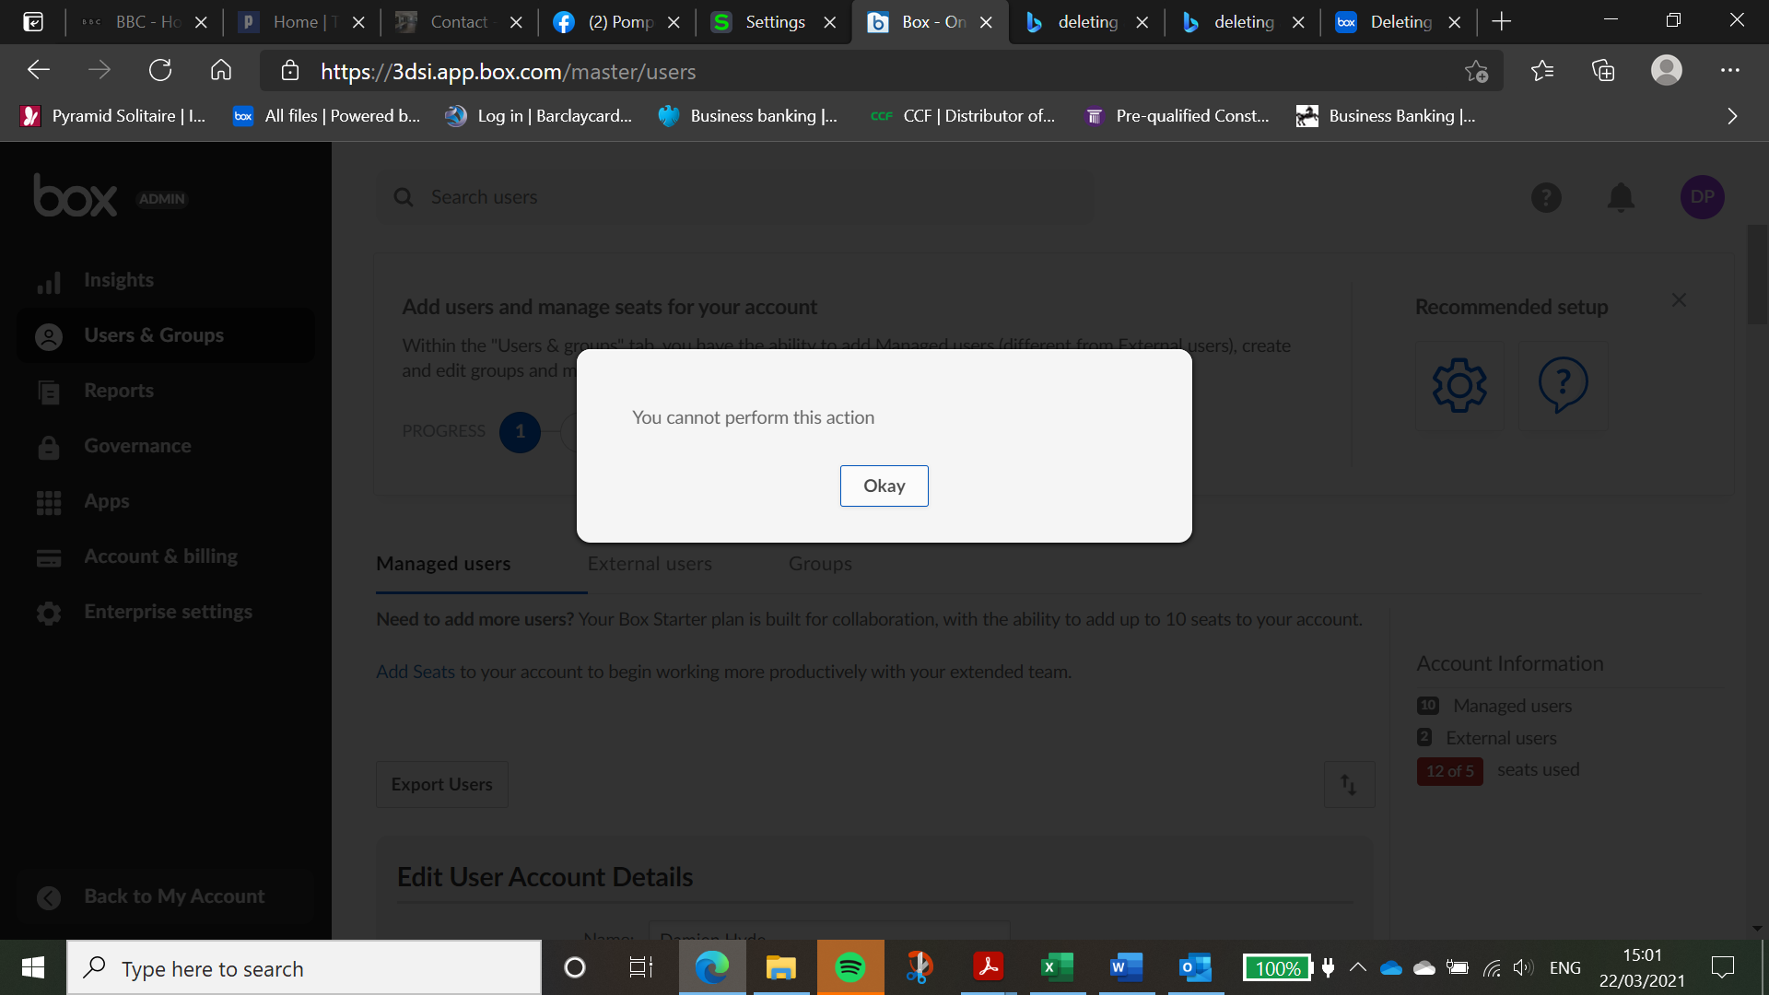This screenshot has width=1769, height=995.
Task: Open the Favorites list icon
Action: pyautogui.click(x=1541, y=71)
